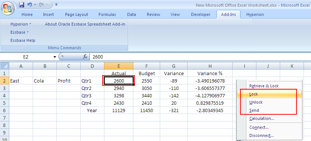311x141 pixels.
Task: Select row 2 header
Action: tap(4, 81)
